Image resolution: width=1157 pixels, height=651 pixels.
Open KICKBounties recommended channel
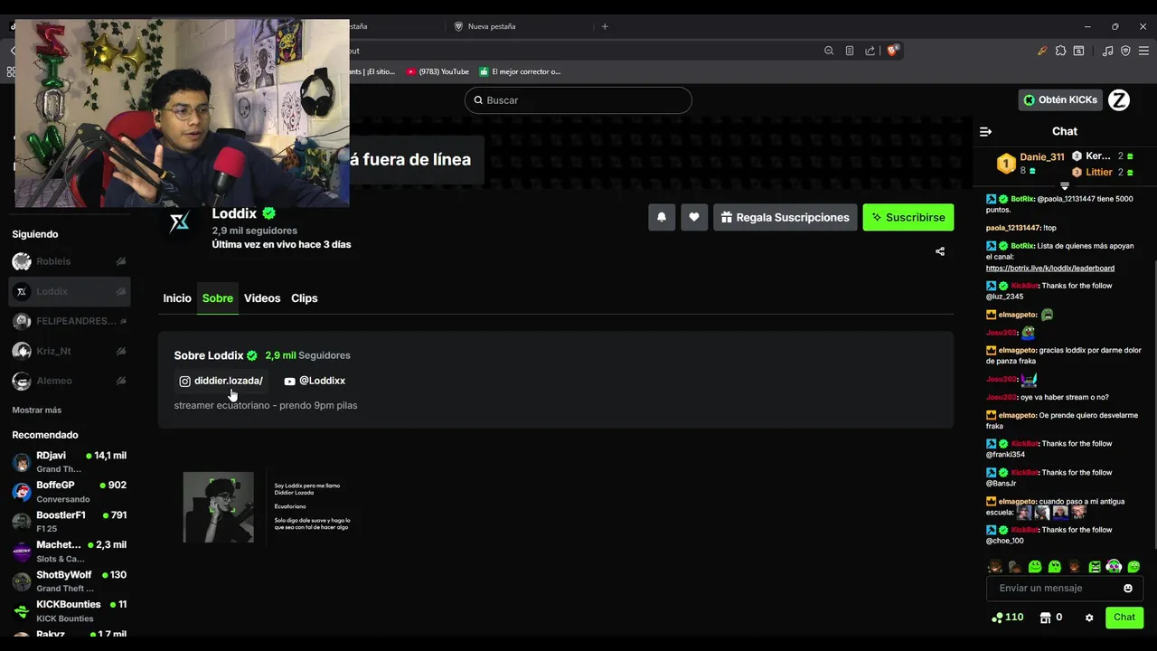[70, 611]
